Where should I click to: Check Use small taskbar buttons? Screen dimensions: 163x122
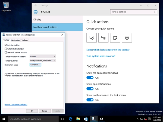click(6, 52)
